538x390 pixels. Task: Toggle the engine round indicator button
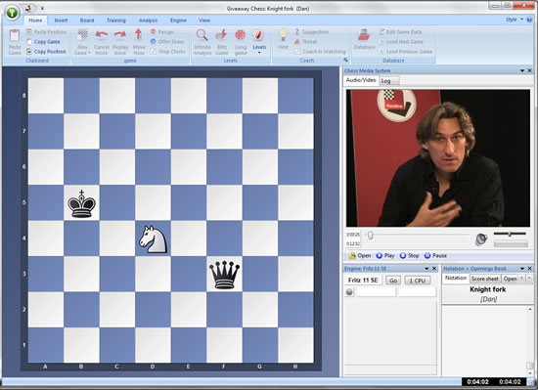(x=349, y=292)
